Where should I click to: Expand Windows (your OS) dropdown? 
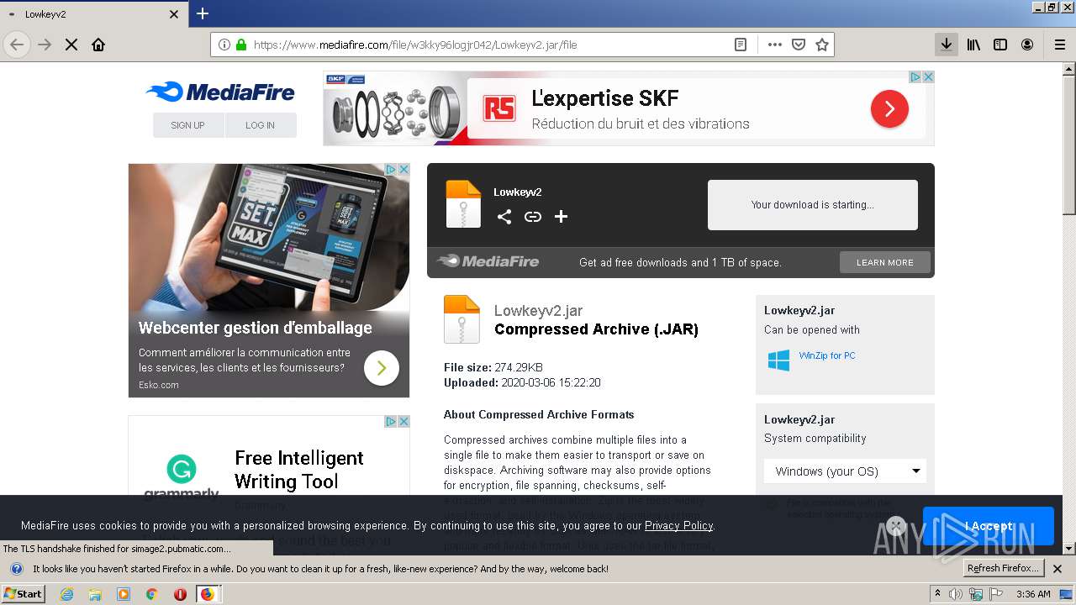point(845,471)
